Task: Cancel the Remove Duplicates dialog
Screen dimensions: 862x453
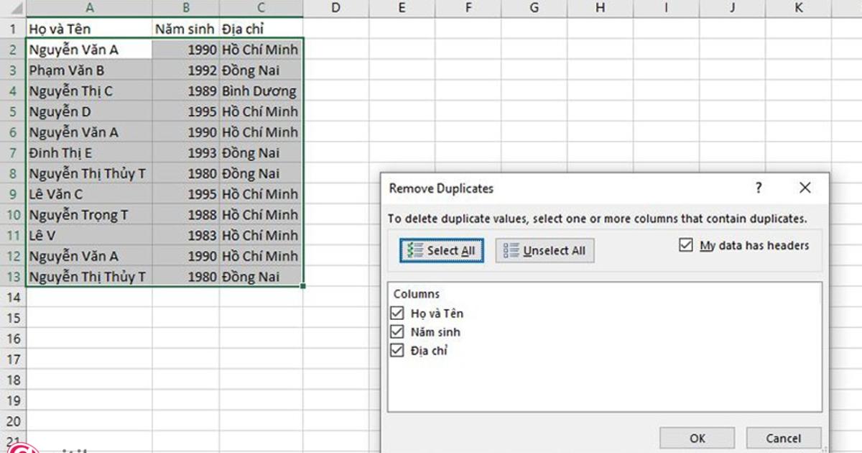Action: click(x=783, y=438)
